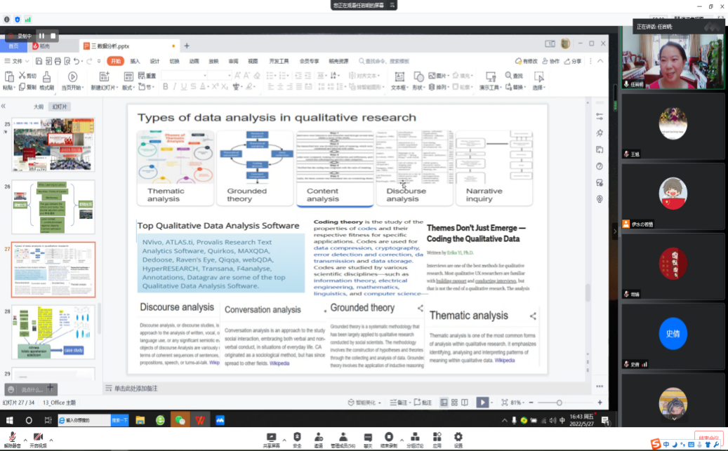Open the font size combo box
The width and height of the screenshot is (728, 451).
point(220,75)
